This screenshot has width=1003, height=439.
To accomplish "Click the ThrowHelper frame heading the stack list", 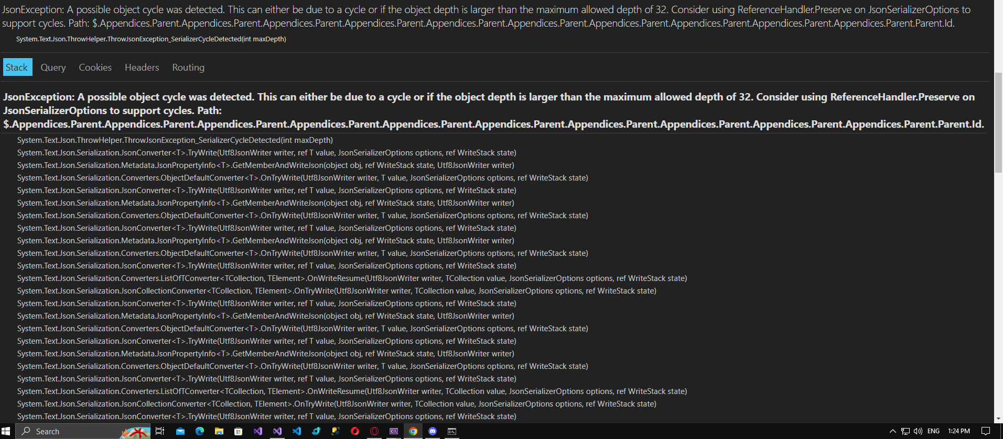I will pyautogui.click(x=175, y=140).
